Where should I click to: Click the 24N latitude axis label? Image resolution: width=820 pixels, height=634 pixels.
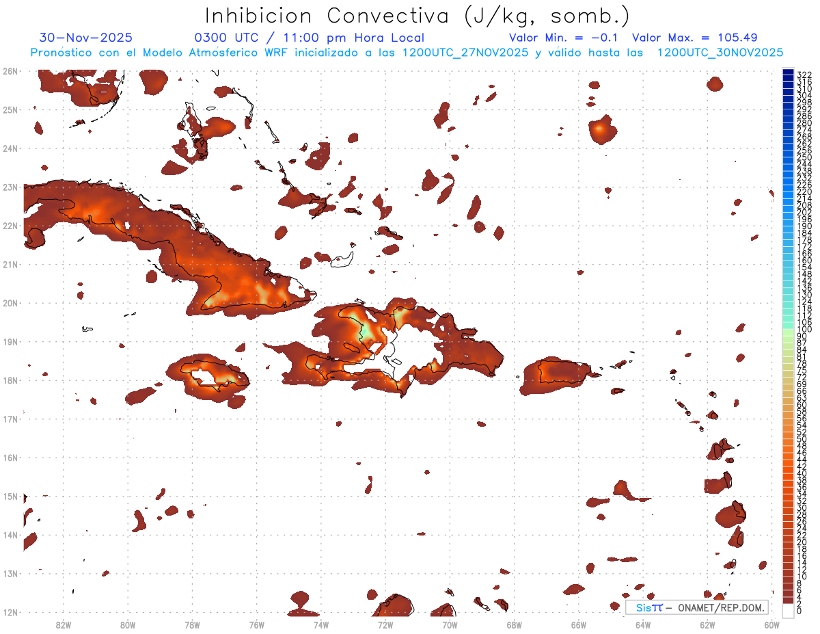[x=10, y=148]
